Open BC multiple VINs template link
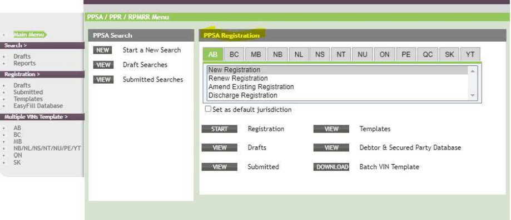Image resolution: width=511 pixels, height=220 pixels. click(x=17, y=135)
